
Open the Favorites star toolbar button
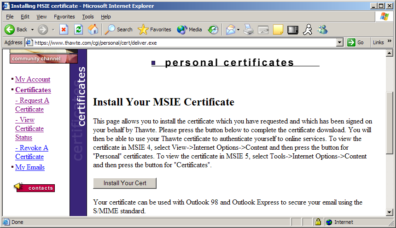[155, 29]
